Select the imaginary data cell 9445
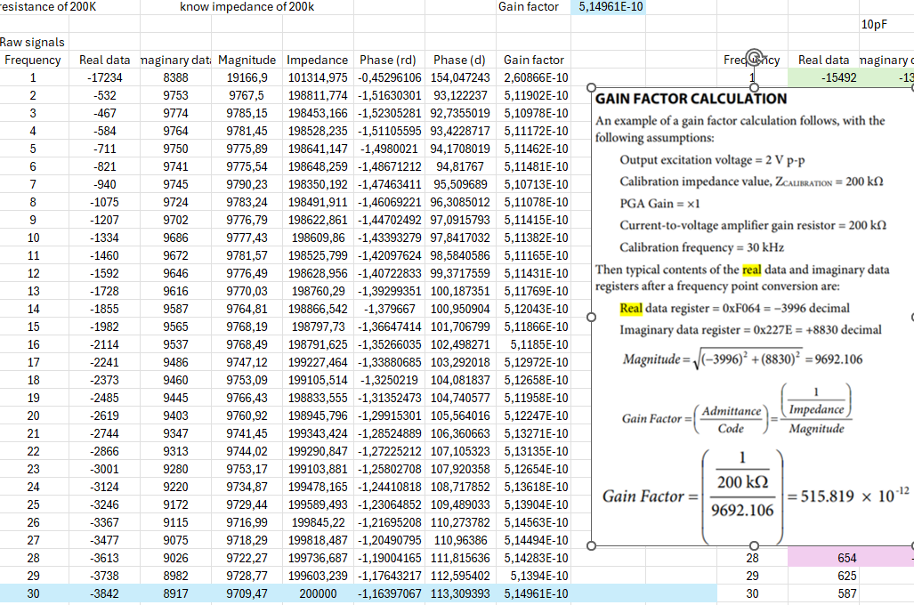The width and height of the screenshot is (914, 605). tap(175, 398)
